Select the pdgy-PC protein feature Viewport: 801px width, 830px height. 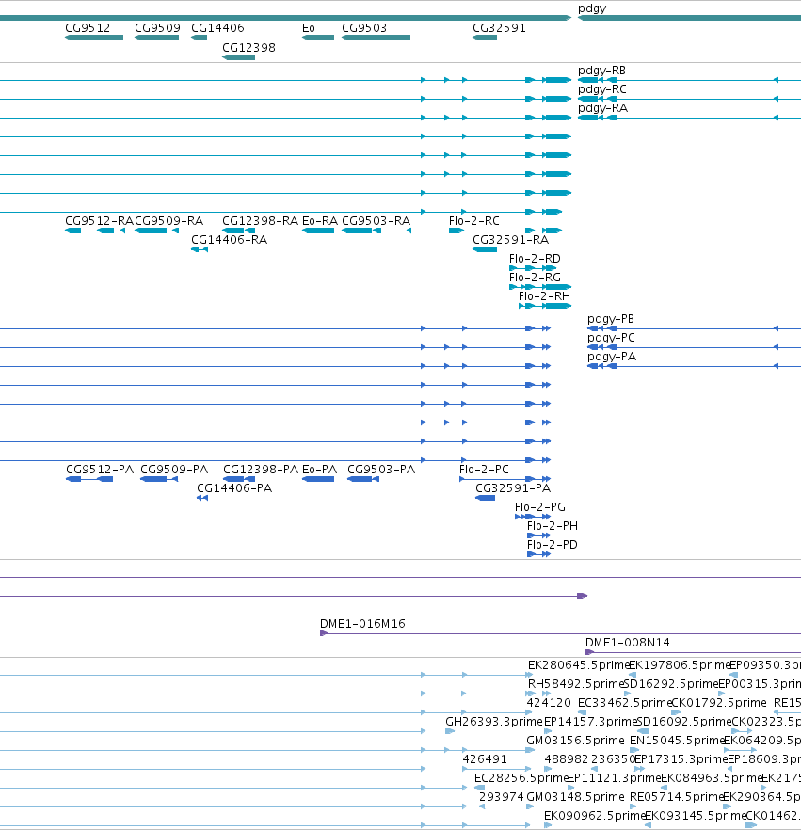[694, 347]
